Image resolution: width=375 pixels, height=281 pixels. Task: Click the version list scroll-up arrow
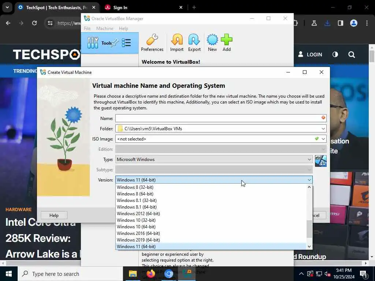[309, 187]
